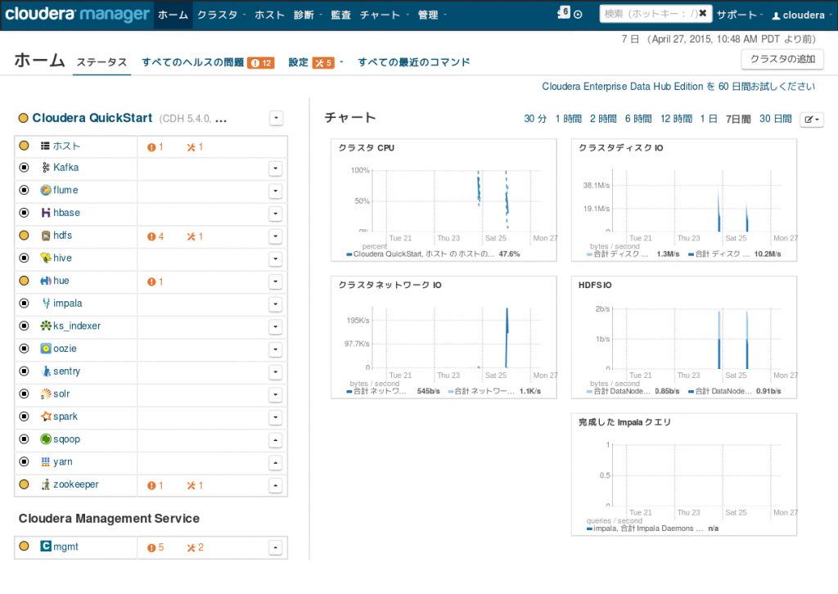Click the zookeeper service icon
The image size is (838, 594).
click(x=46, y=484)
